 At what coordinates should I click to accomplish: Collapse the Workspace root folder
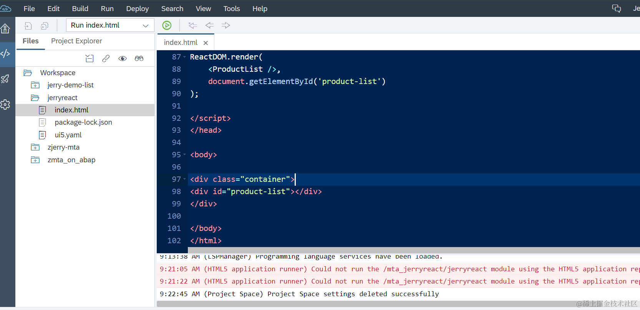(x=28, y=73)
